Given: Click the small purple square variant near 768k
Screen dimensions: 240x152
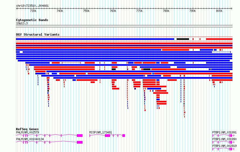Looking at the screenshot, I should [x=135, y=89].
